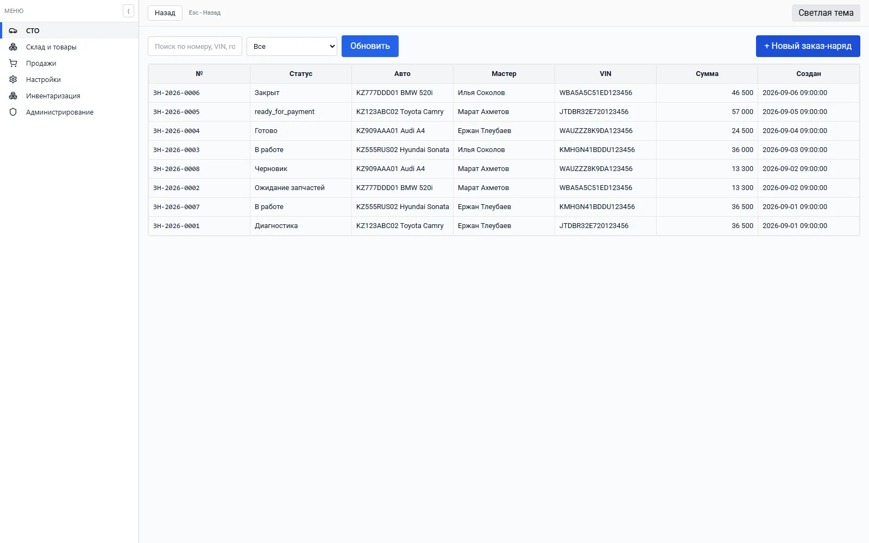The image size is (869, 543).
Task: Open the Продажи menu item
Action: click(x=70, y=63)
